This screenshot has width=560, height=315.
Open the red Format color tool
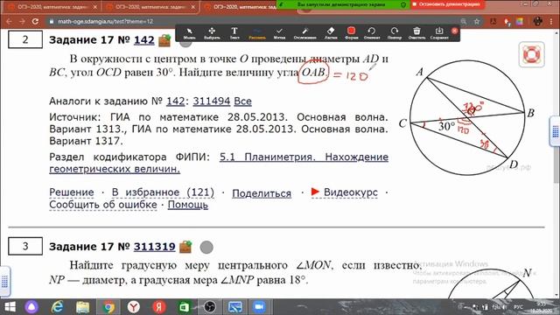[352, 33]
